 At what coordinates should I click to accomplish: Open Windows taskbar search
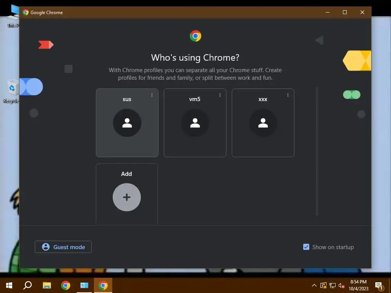click(x=27, y=285)
